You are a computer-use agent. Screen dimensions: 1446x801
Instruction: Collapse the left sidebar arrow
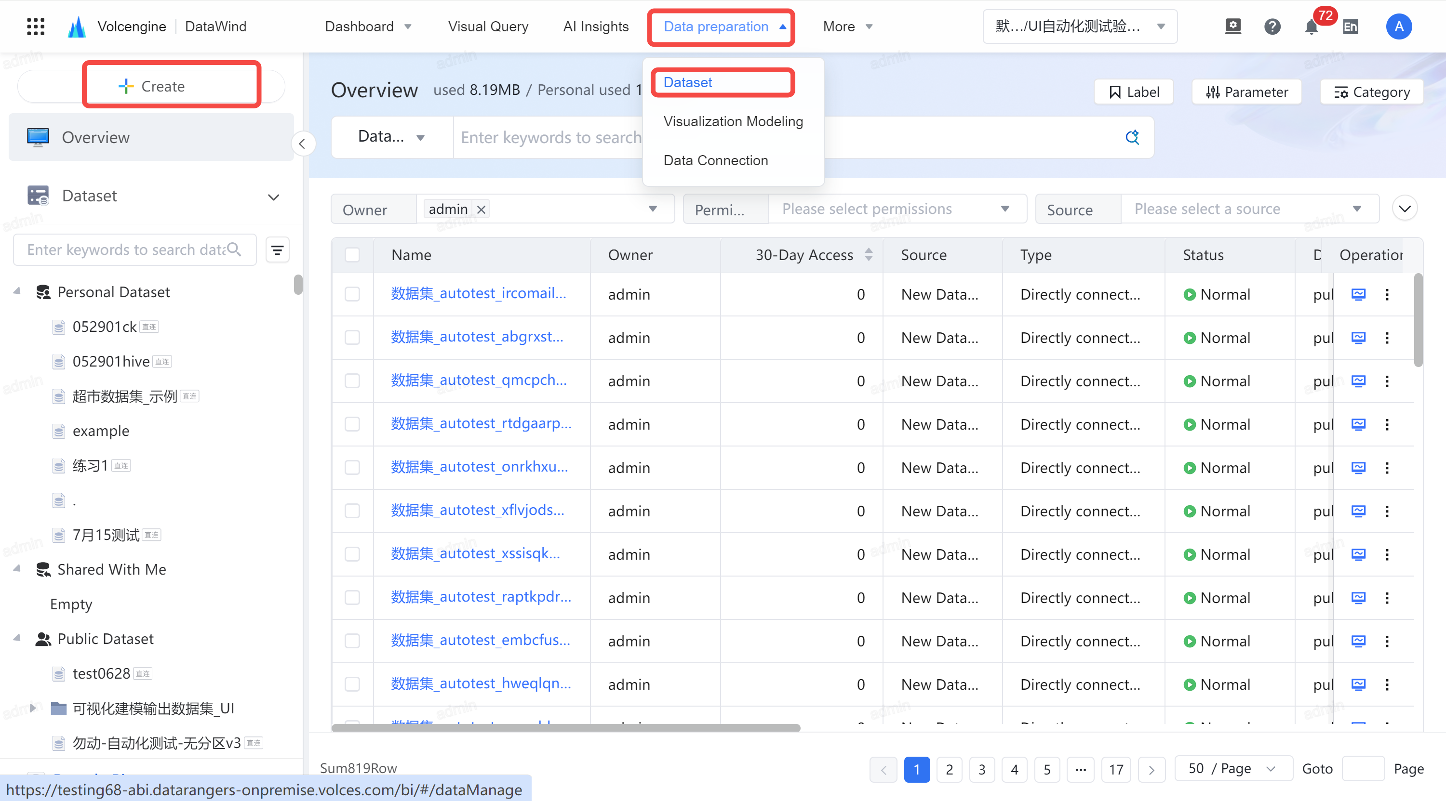click(303, 144)
